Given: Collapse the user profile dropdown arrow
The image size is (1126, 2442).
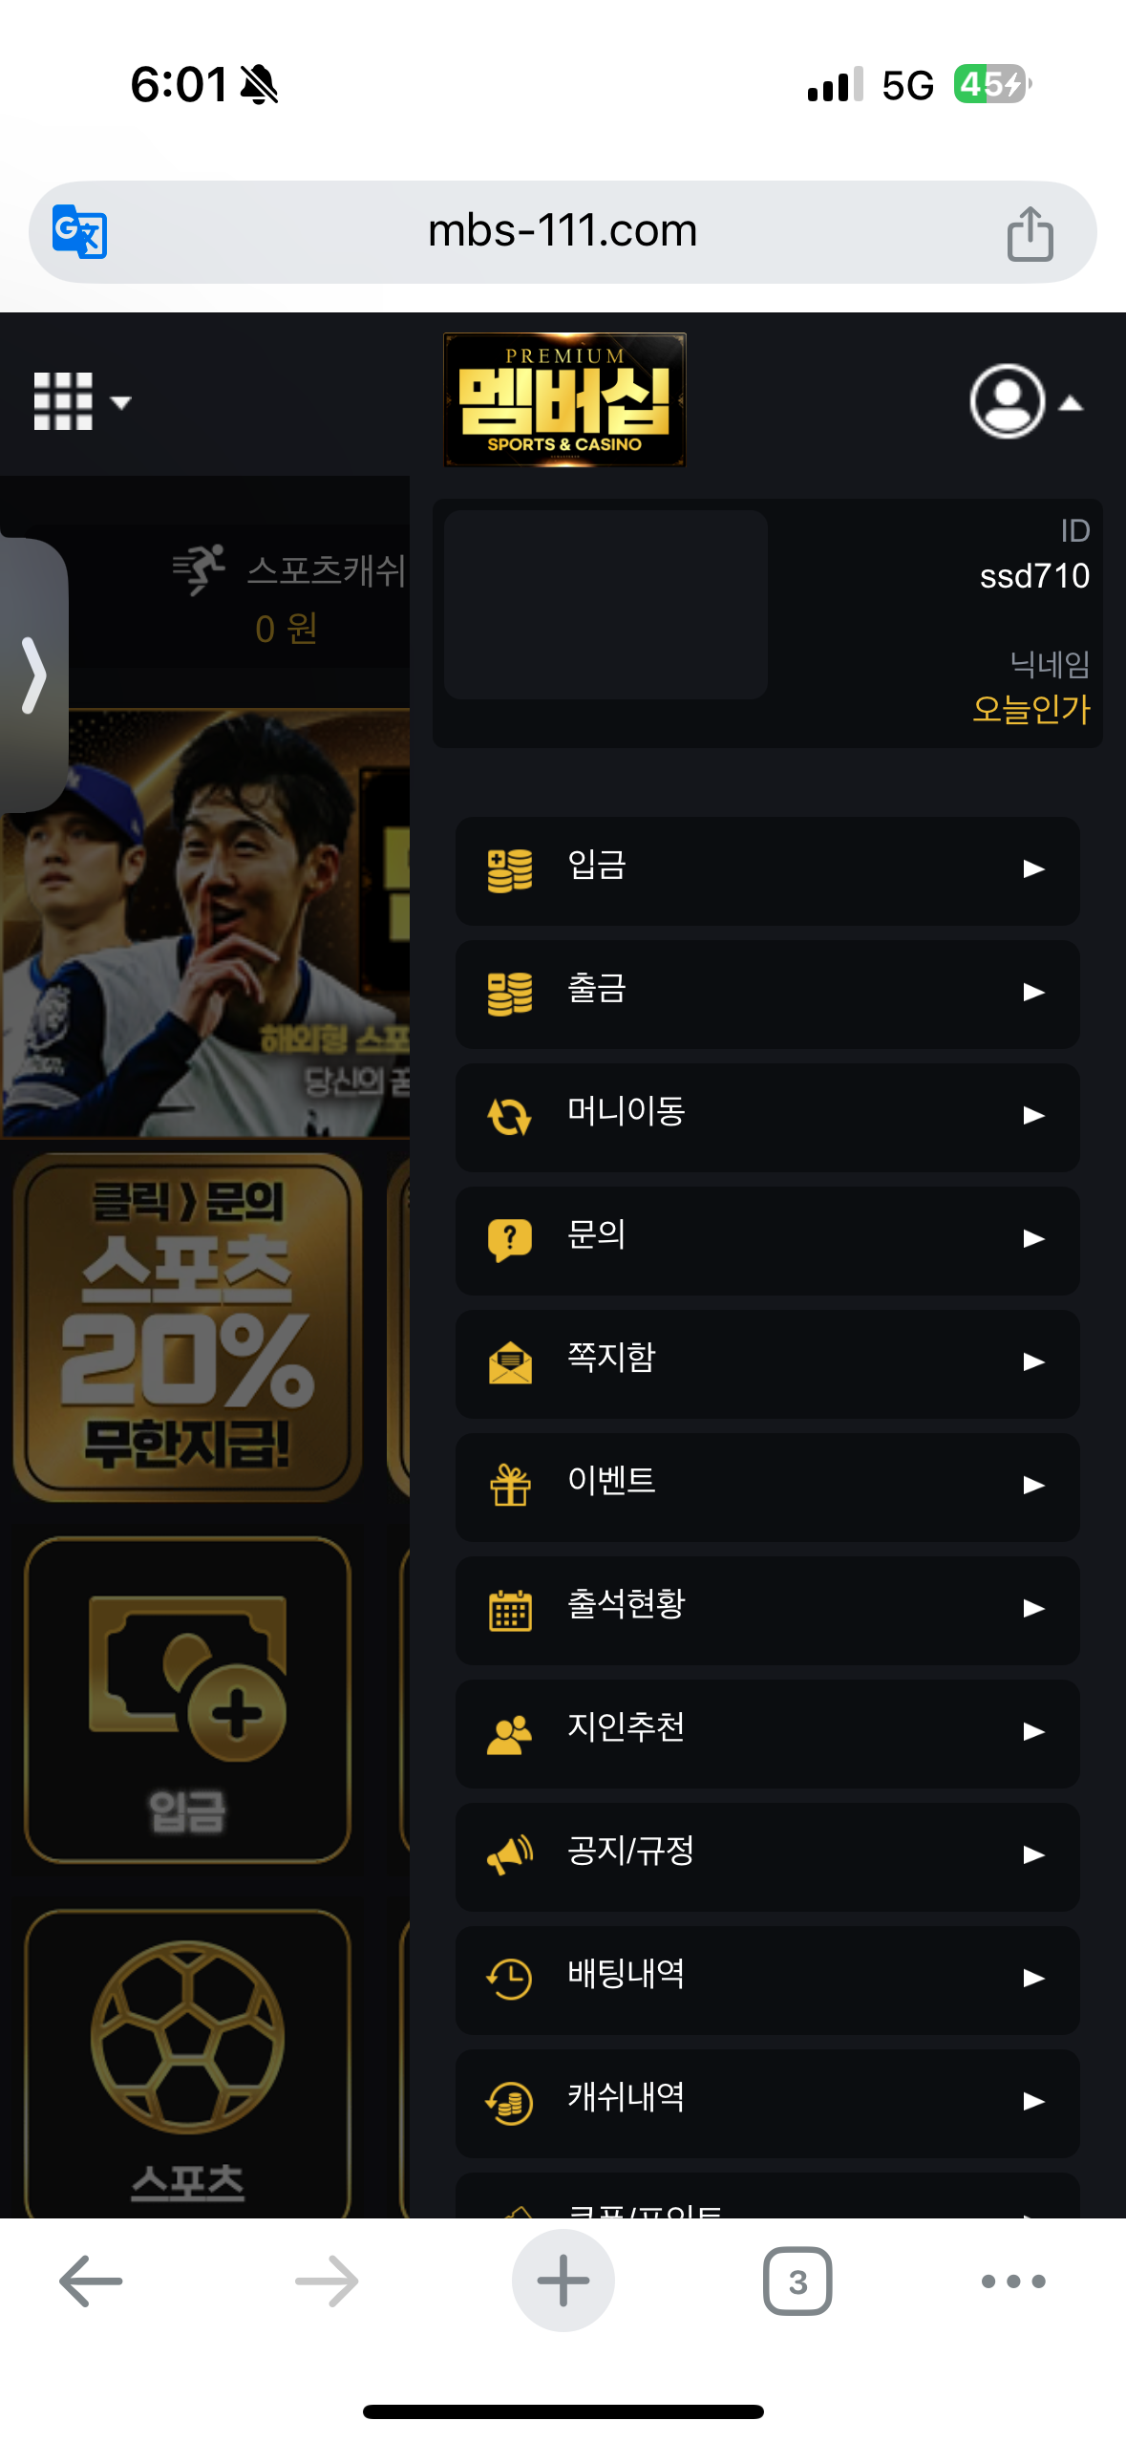Looking at the screenshot, I should point(1072,403).
